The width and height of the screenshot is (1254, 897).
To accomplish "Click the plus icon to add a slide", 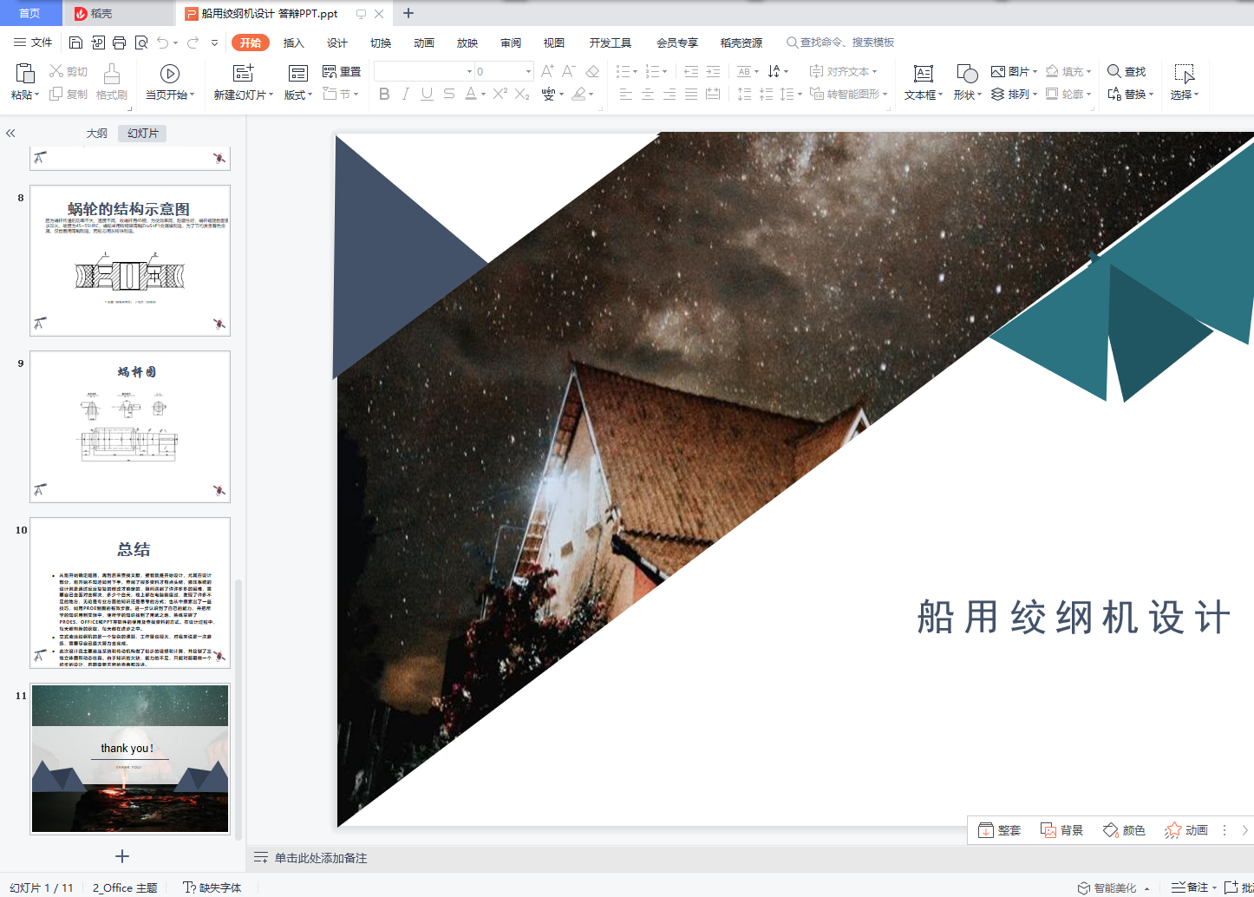I will tap(122, 856).
